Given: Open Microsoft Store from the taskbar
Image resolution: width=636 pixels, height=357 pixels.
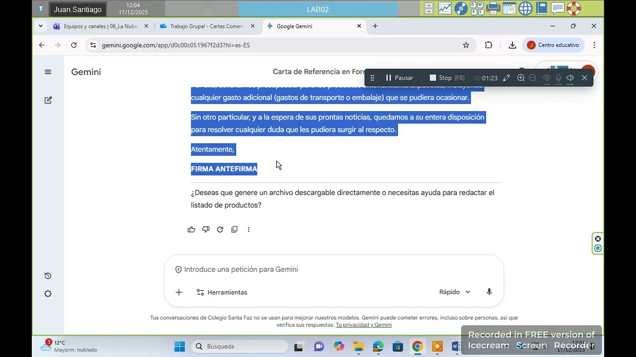Looking at the screenshot, I should coord(397,347).
